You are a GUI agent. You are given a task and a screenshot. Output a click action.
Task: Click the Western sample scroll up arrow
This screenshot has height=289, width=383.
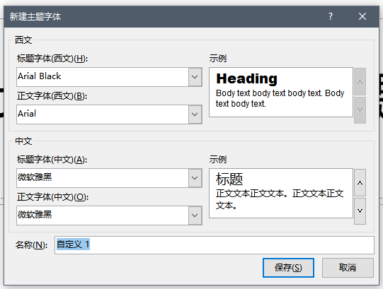tap(360, 82)
